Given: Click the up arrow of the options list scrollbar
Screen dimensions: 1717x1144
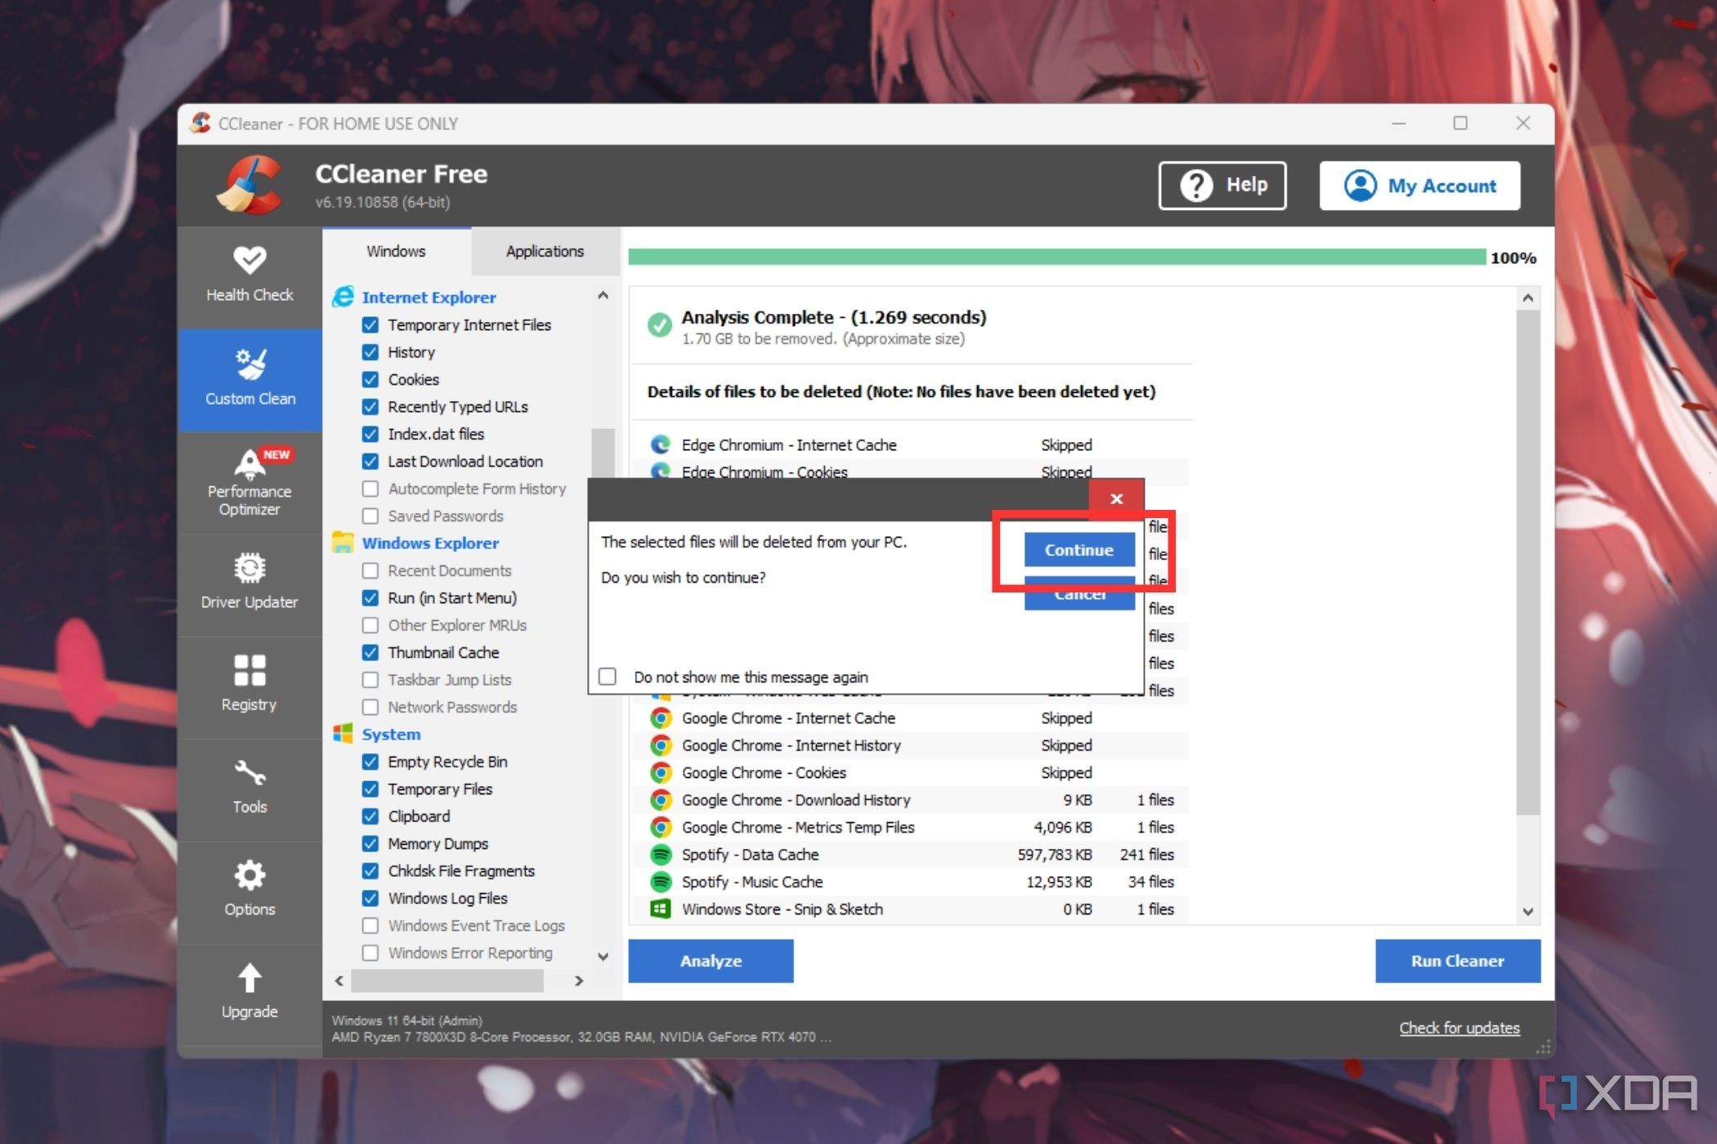Looking at the screenshot, I should (x=603, y=296).
